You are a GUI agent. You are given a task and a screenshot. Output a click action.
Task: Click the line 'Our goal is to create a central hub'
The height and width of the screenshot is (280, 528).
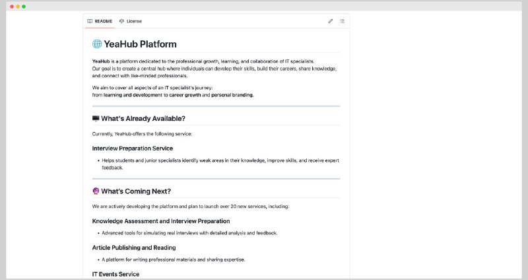point(214,69)
